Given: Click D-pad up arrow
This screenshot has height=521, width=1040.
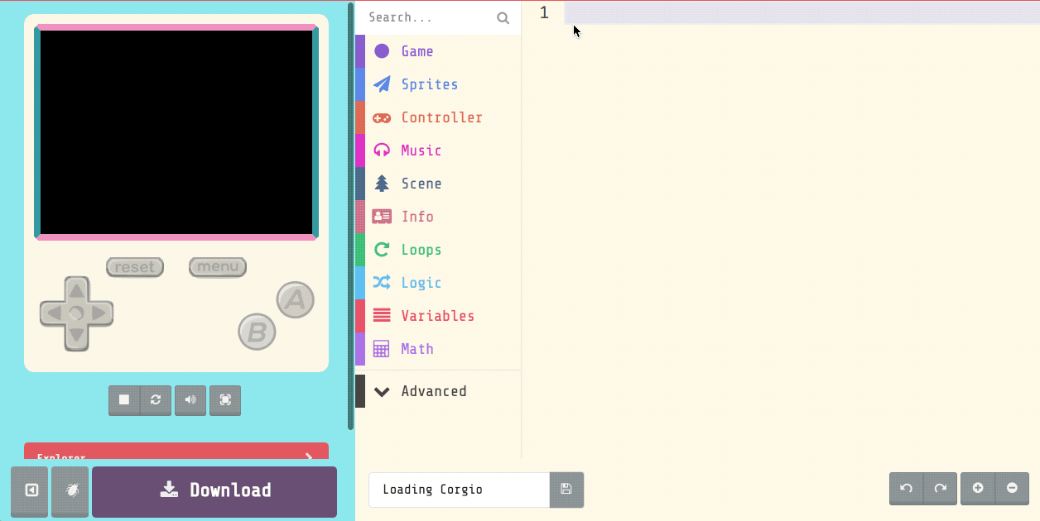Looking at the screenshot, I should pos(76,290).
